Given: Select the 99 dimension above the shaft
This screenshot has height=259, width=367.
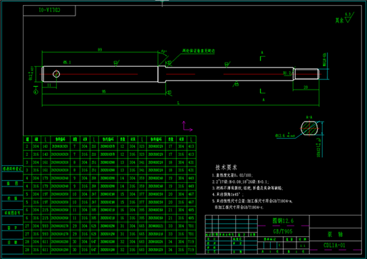Looking at the screenshot, I should pyautogui.click(x=100, y=50).
